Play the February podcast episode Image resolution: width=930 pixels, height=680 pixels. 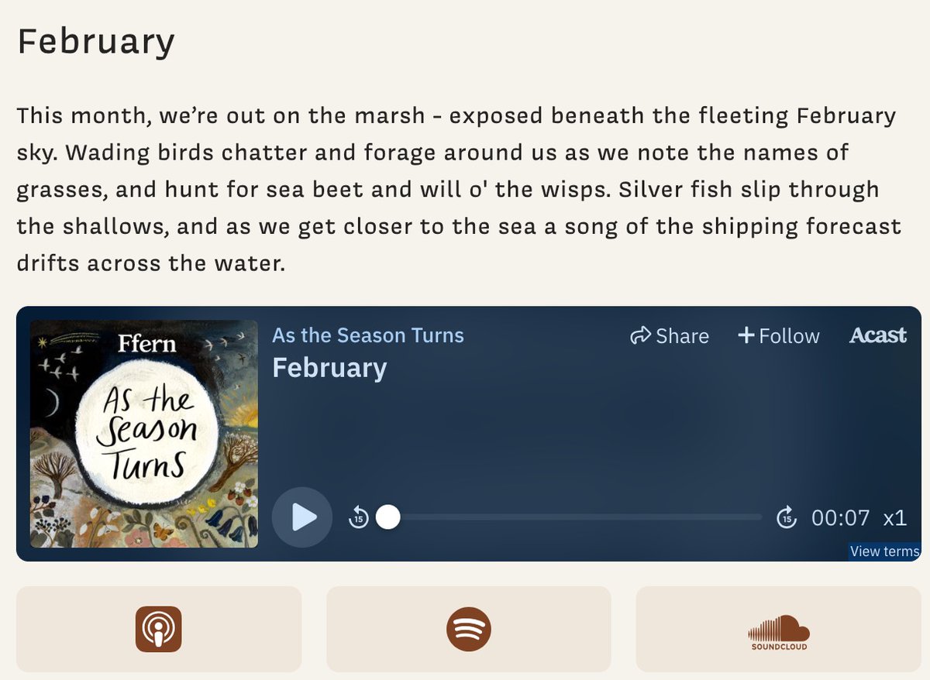(x=302, y=517)
